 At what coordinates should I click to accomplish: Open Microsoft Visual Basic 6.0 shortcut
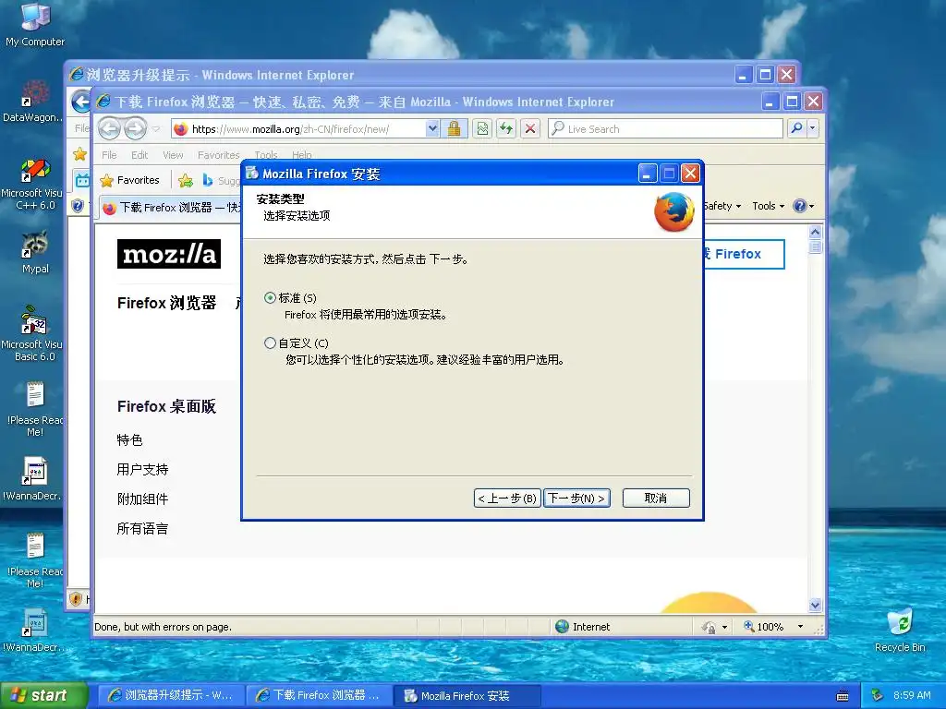34,333
